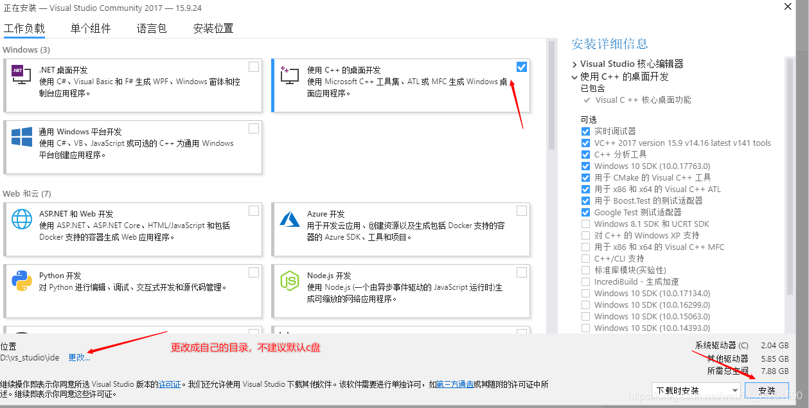
Task: Click the Azure development logo icon
Action: [289, 219]
